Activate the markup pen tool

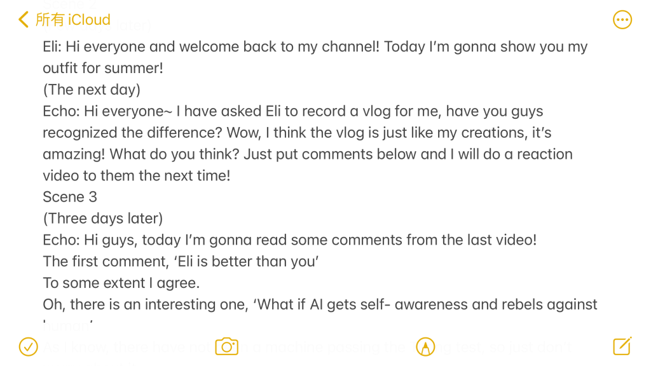click(x=425, y=346)
